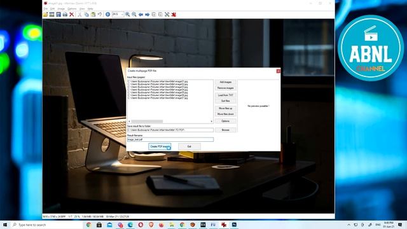Click the Move files down button
This screenshot has width=407, height=229.
point(226,114)
